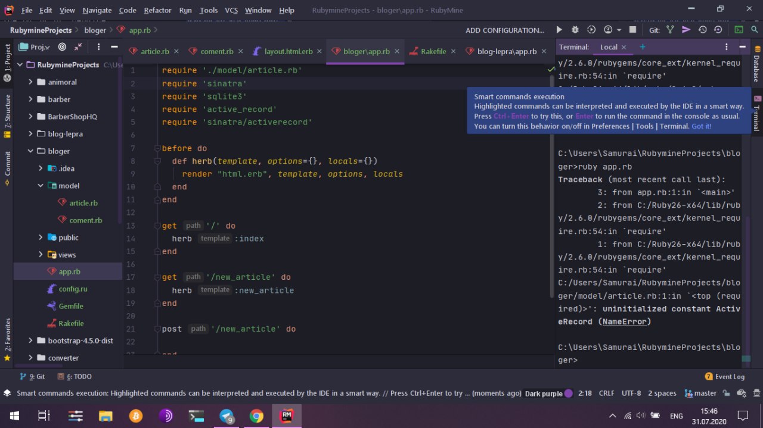763x428 pixels.
Task: Toggle the 2: Favorites side panel button
Action: click(x=8, y=339)
